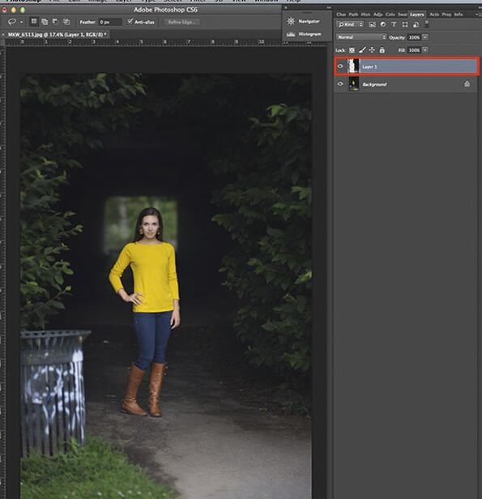Screen dimensions: 482x499
Task: Click the Fill 100% value field
Action: (414, 50)
